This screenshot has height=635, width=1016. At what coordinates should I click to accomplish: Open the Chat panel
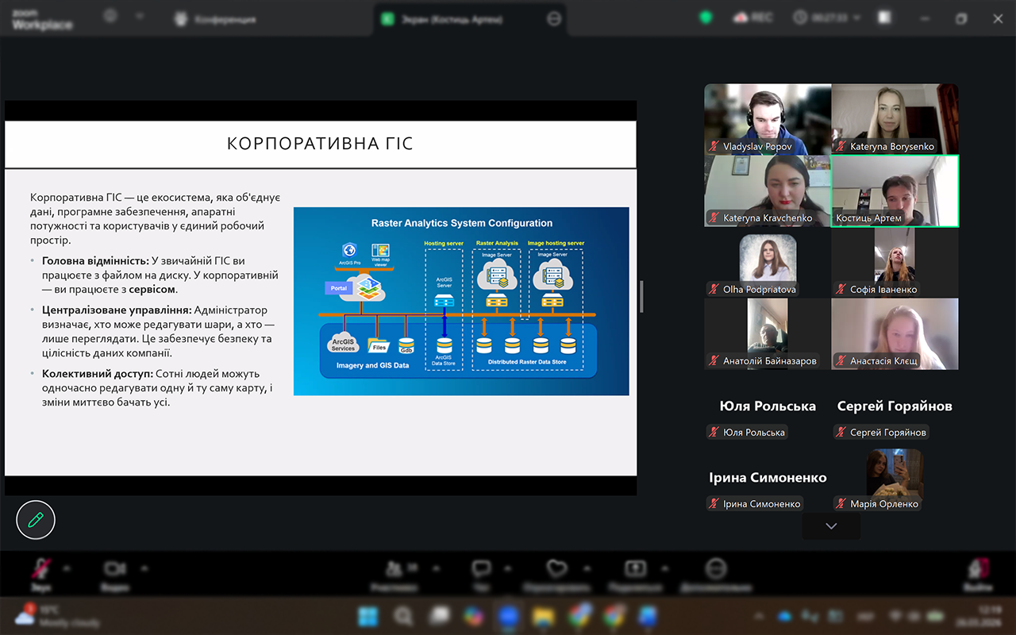click(x=482, y=570)
